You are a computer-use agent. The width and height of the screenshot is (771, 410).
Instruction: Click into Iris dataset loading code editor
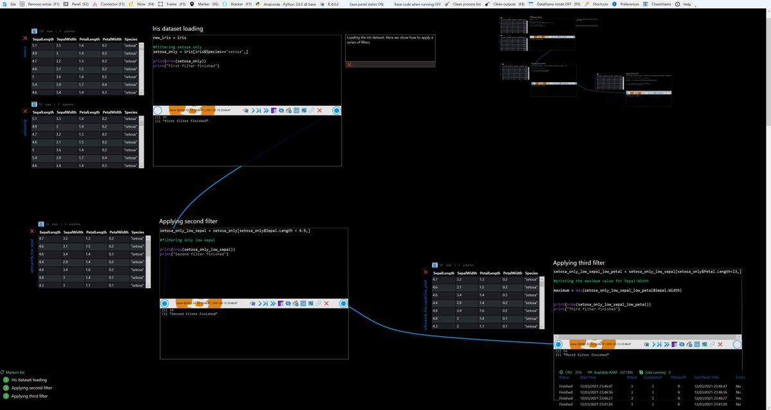point(247,69)
